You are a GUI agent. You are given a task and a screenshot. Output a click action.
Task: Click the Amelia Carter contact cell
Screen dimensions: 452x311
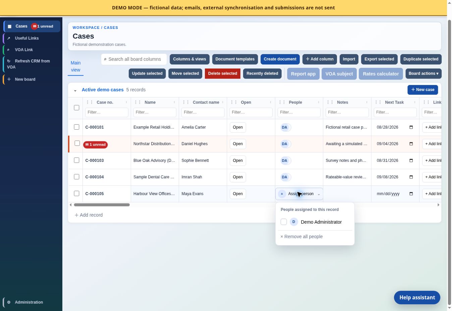(203, 127)
